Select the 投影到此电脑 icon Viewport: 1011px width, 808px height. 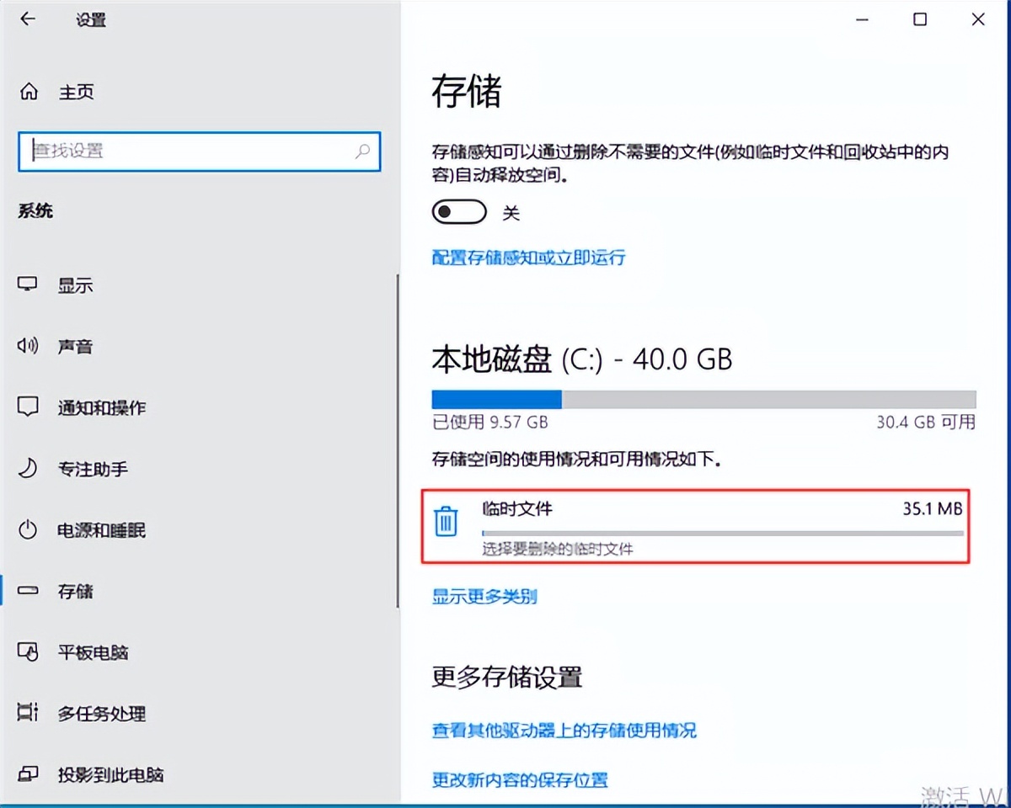(x=28, y=775)
